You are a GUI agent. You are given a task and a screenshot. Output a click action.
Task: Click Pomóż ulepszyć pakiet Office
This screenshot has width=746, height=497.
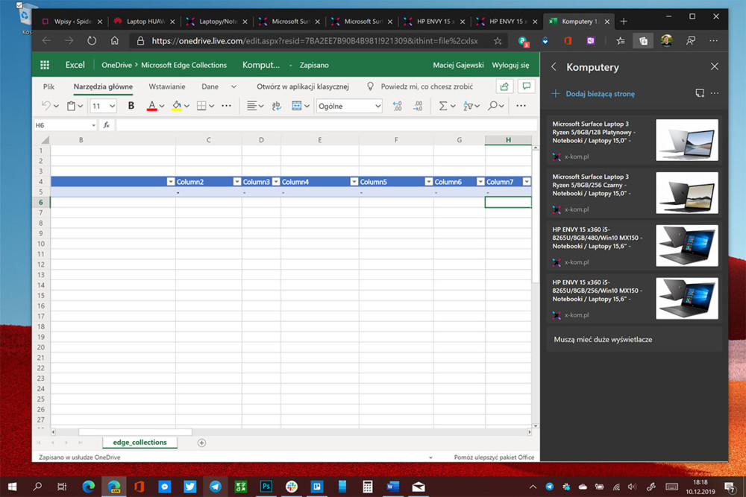click(x=494, y=457)
